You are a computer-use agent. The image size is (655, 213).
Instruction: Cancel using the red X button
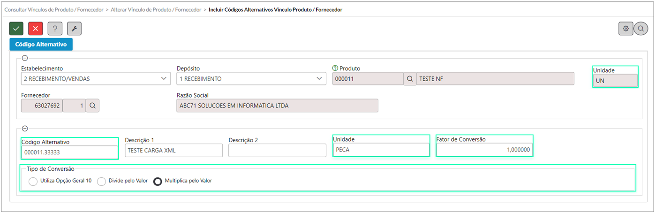tap(36, 29)
